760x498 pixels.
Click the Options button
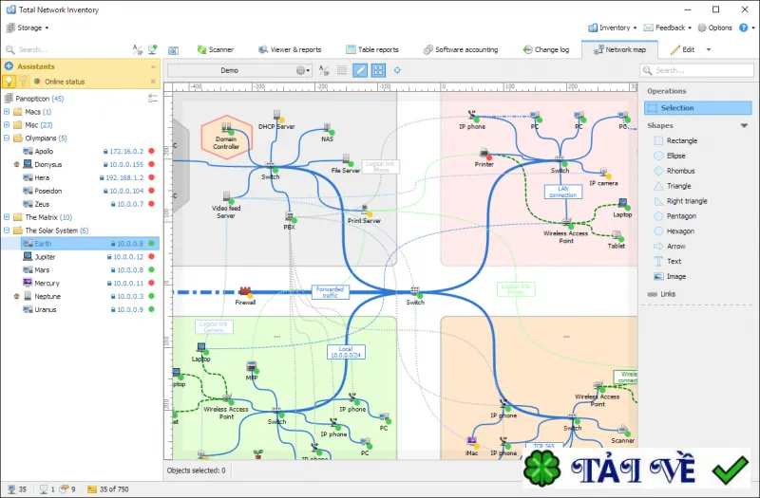click(x=714, y=28)
